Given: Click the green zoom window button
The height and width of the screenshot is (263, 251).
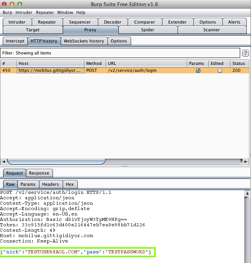Looking at the screenshot, I should click(x=20, y=4).
